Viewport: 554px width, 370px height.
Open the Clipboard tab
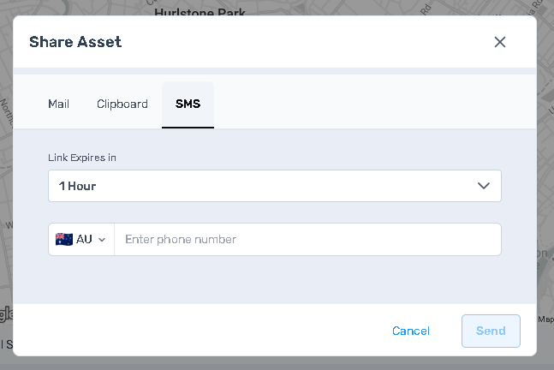coord(122,104)
